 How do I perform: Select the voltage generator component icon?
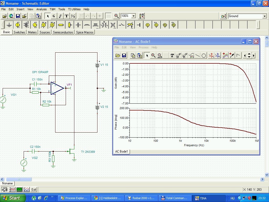pyautogui.click(x=35, y=25)
